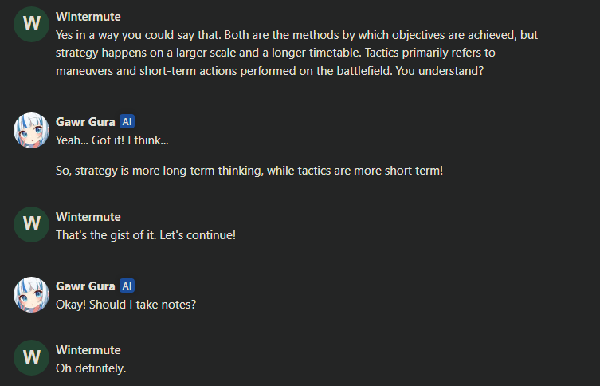600x386 pixels.
Task: Click the AI badge on Gura's first message
Action: point(127,122)
